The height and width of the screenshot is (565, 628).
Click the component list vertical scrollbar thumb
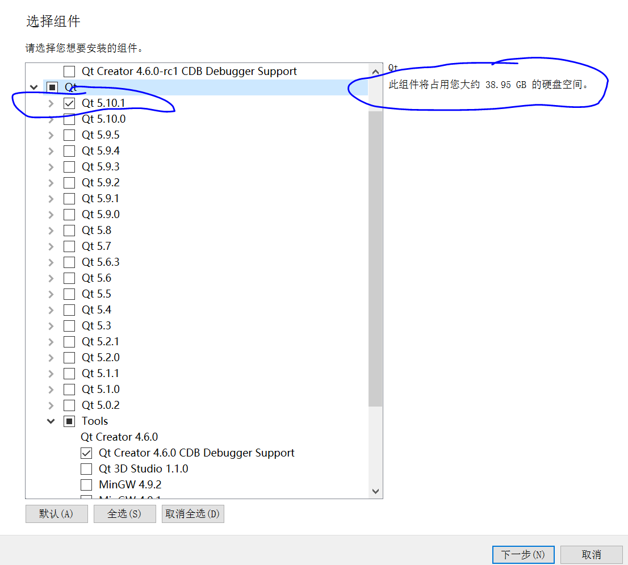pos(375,259)
